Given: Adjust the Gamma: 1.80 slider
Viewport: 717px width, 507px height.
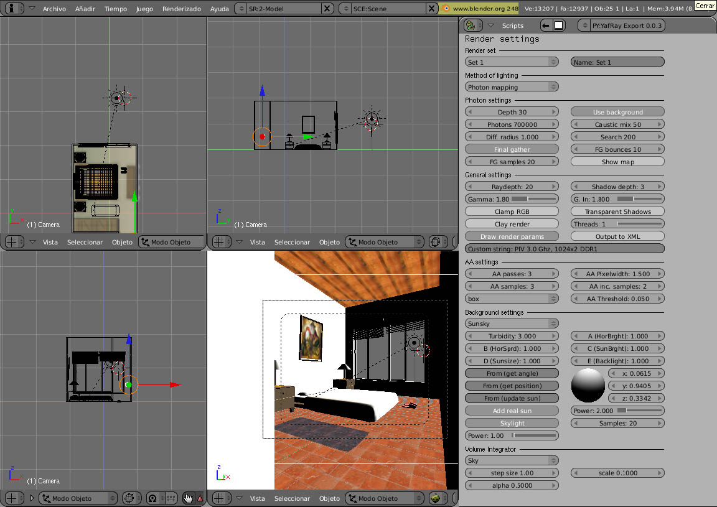Looking at the screenshot, I should pos(512,199).
